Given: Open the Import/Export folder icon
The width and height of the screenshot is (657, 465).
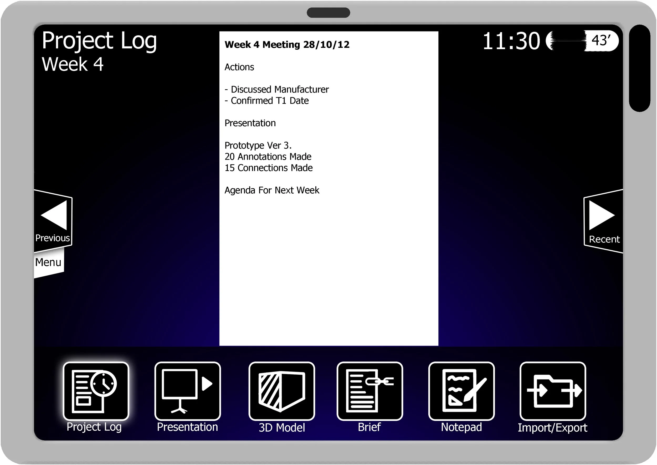Looking at the screenshot, I should coord(553,391).
